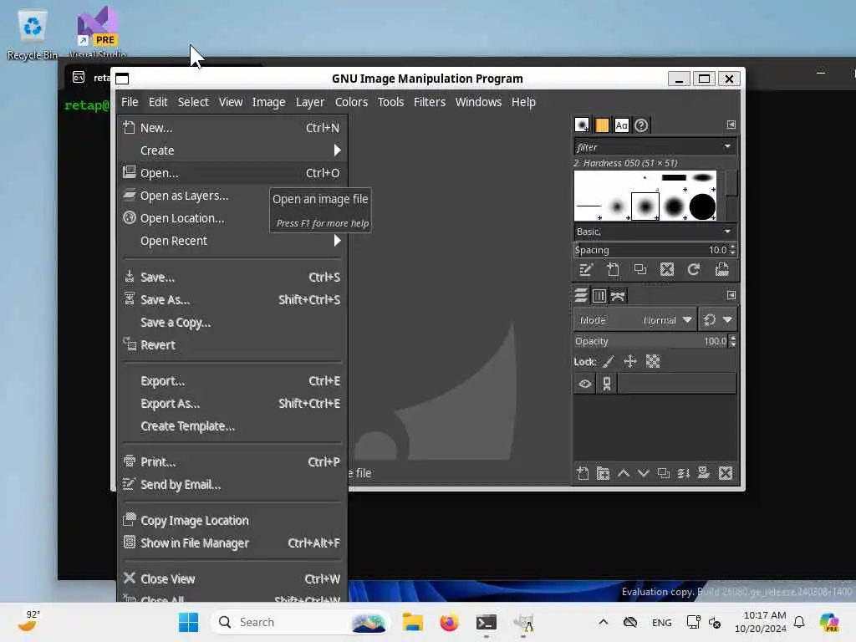Click the taskbar Search box
856x642 pixels.
(301, 622)
